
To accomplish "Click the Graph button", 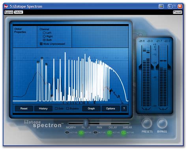I will click(x=91, y=109).
